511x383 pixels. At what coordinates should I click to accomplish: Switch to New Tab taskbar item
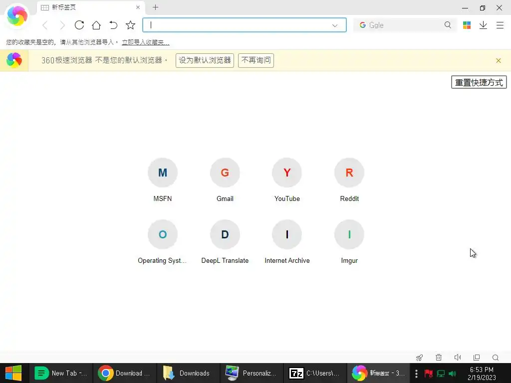pyautogui.click(x=61, y=373)
